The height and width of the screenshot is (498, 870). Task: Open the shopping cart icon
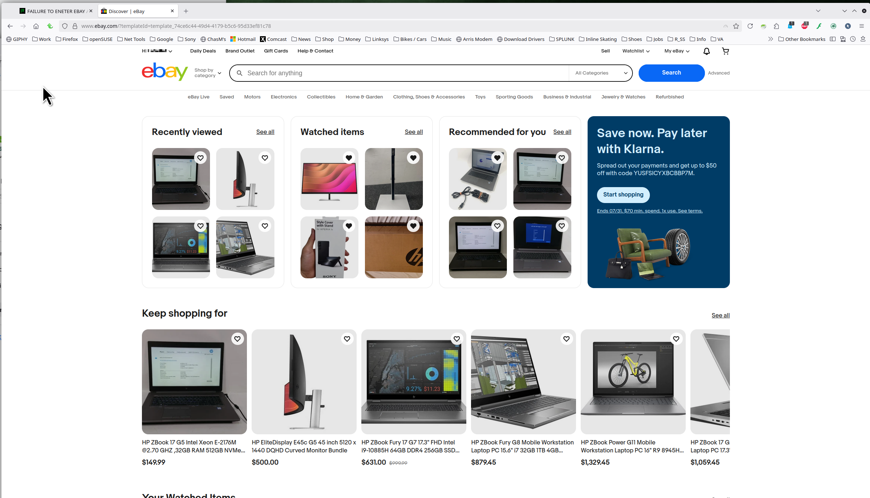[725, 51]
